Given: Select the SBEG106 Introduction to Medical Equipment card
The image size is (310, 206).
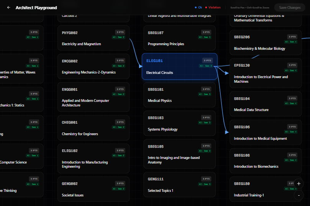Looking at the screenshot, I should coord(266,132).
